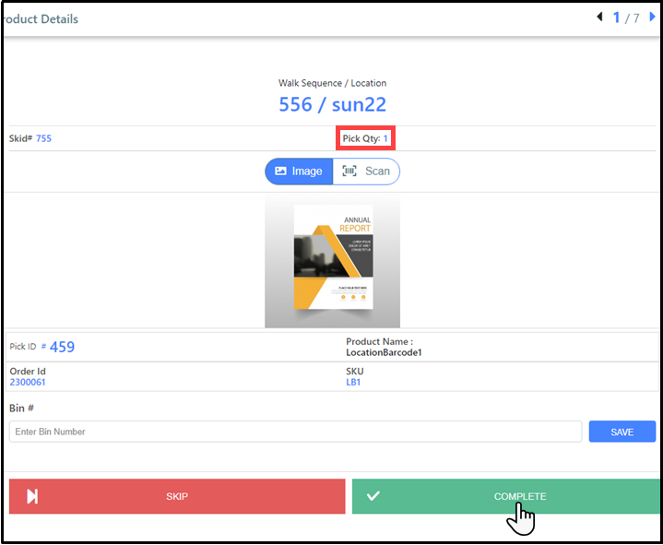Viewport: 663px width, 545px height.
Task: Switch to Scan mode
Action: click(x=367, y=171)
